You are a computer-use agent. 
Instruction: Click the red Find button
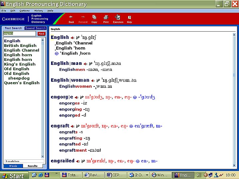point(41,34)
